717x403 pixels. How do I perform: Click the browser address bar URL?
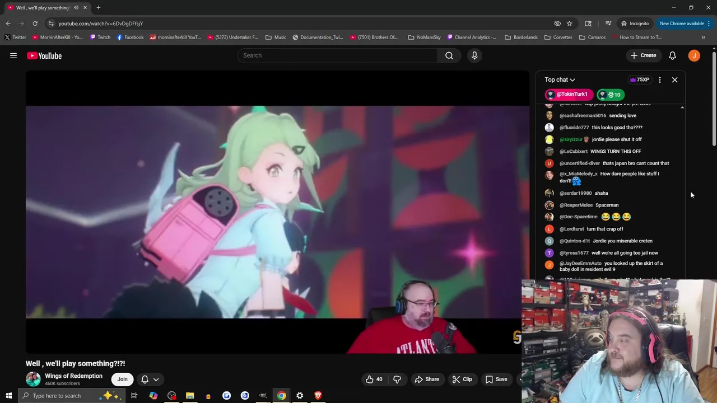pyautogui.click(x=101, y=24)
